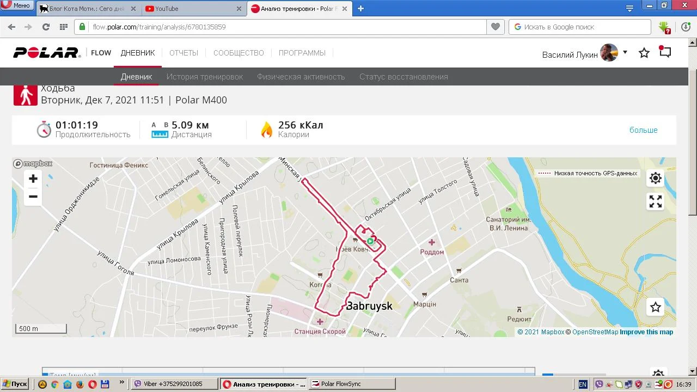697x392 pixels.
Task: Open the Improve this map link
Action: click(646, 332)
